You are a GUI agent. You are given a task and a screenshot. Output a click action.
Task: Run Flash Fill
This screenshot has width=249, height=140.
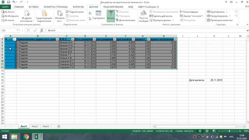164,12
